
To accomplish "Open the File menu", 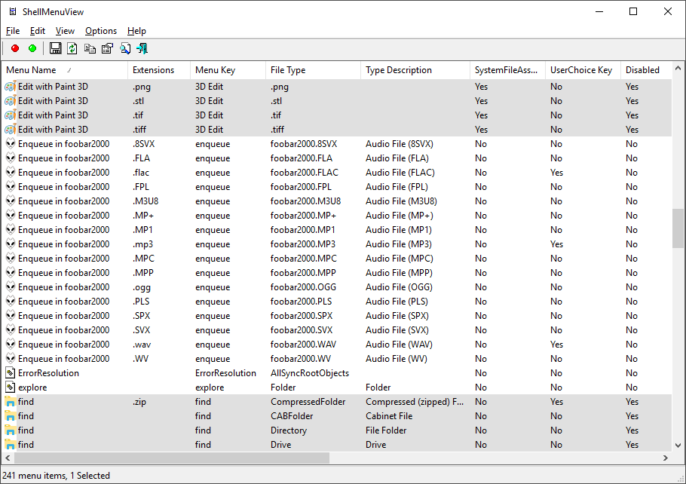I will (x=13, y=31).
